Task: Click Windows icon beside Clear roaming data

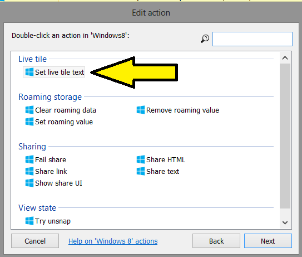Action: [29, 110]
